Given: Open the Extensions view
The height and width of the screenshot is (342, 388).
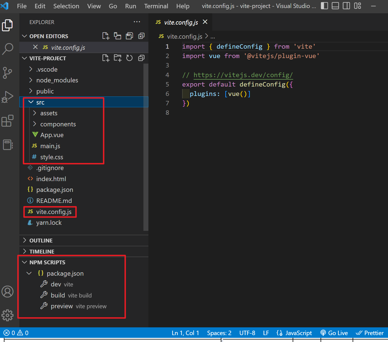Looking at the screenshot, I should [7, 121].
